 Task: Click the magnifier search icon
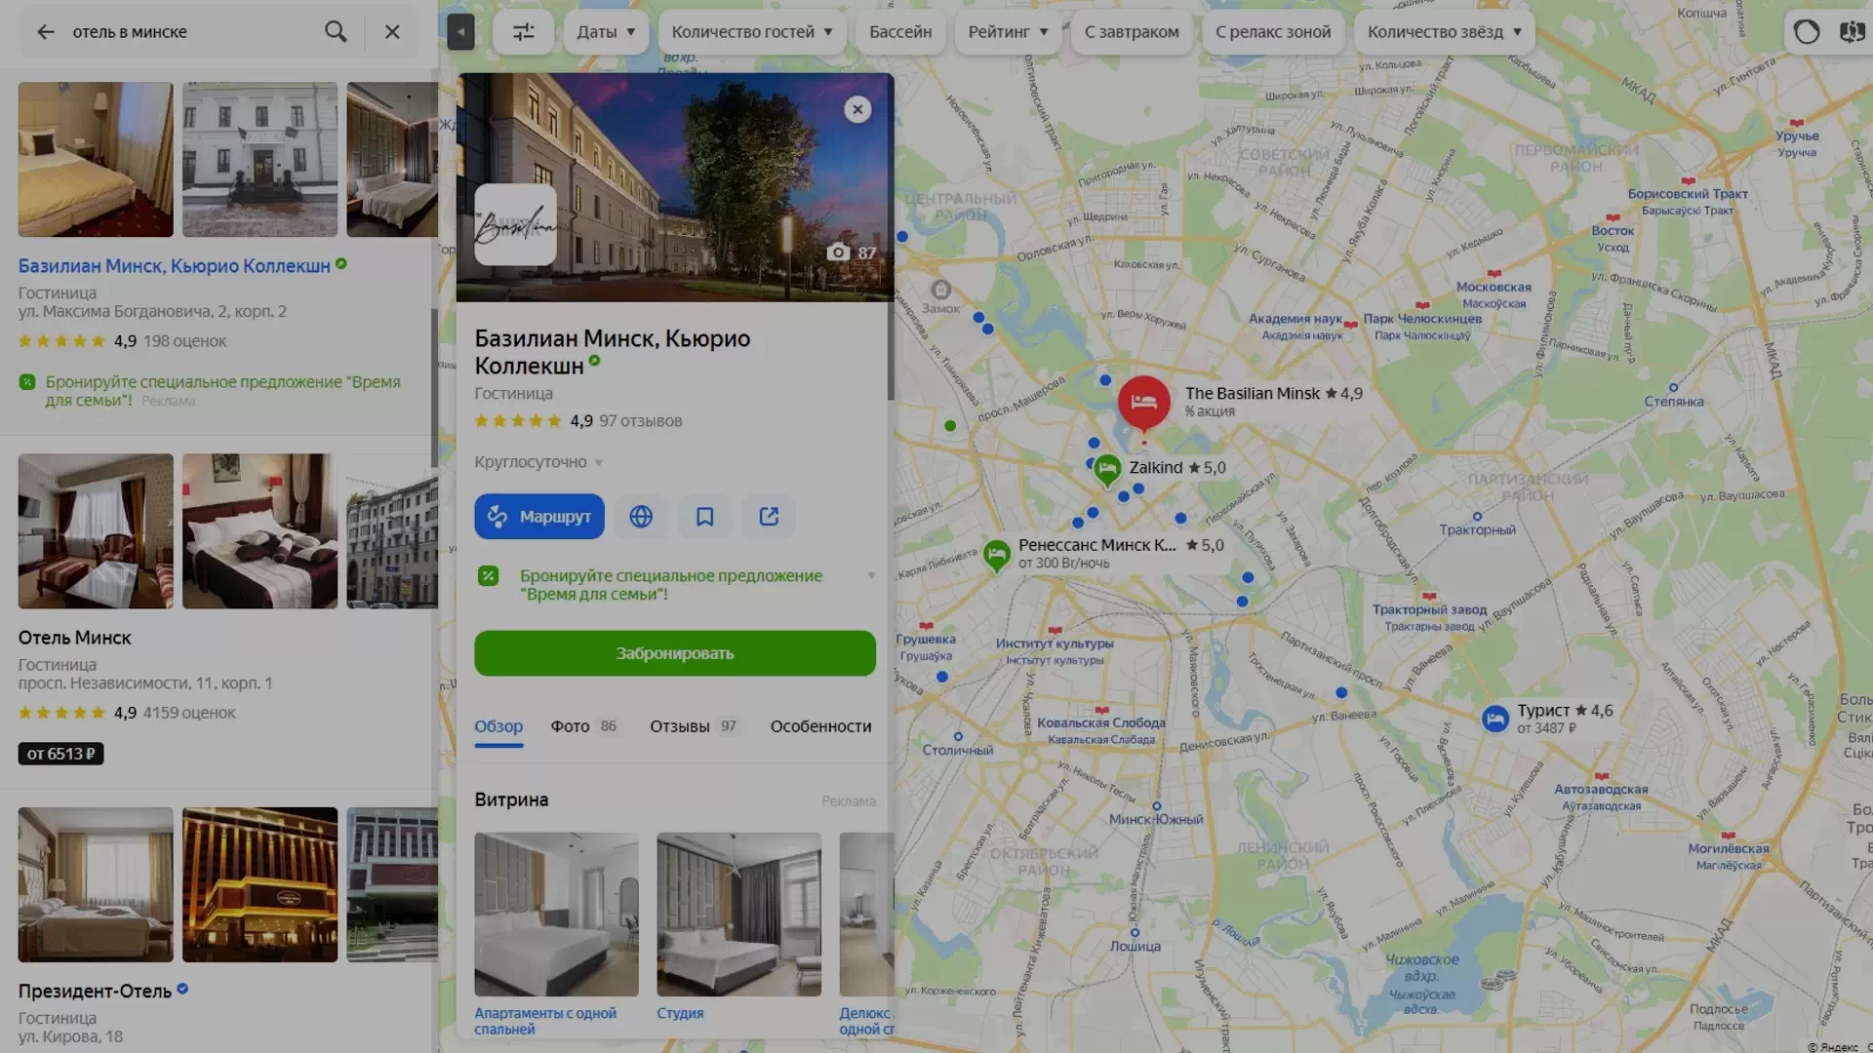[x=336, y=32]
